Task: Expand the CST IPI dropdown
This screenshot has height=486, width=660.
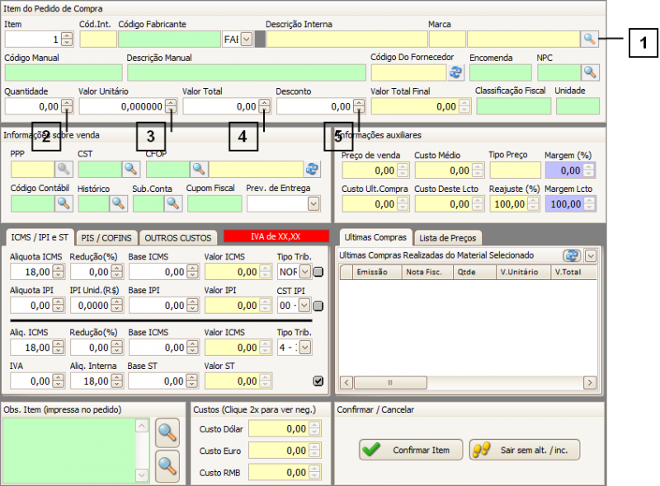Action: [x=304, y=306]
